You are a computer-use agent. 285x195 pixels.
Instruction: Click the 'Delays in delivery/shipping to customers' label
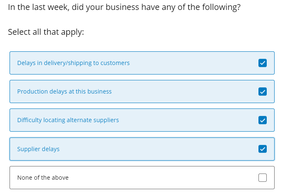(x=73, y=63)
